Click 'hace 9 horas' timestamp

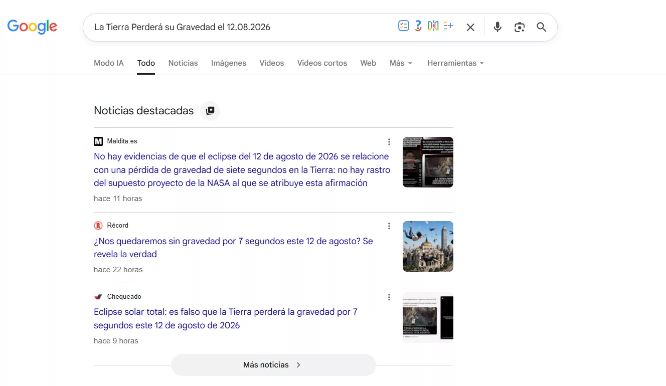point(116,341)
